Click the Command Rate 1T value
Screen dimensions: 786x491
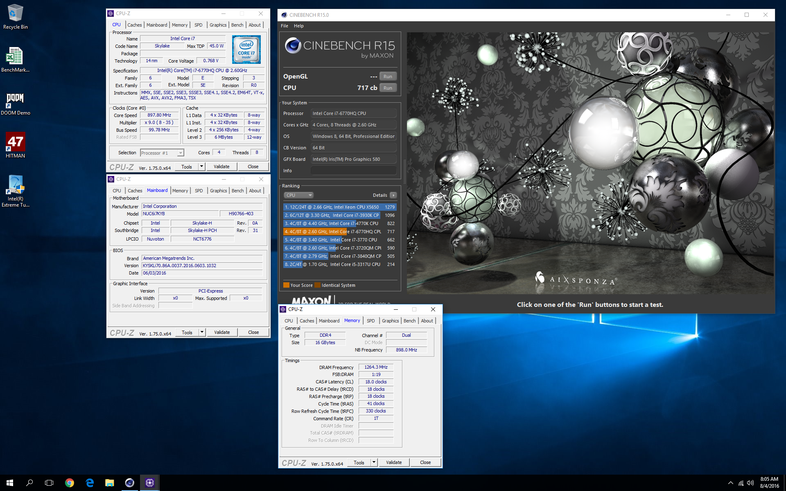click(376, 418)
